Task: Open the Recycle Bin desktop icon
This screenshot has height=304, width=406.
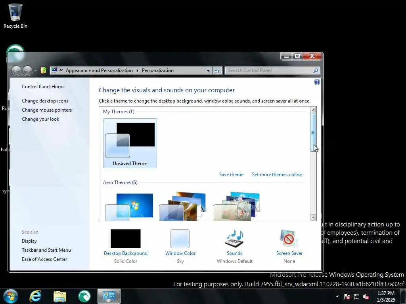Action: click(x=15, y=16)
